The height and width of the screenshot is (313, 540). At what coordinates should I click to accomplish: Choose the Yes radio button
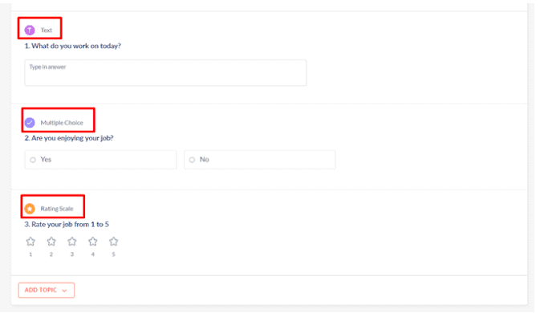33,160
